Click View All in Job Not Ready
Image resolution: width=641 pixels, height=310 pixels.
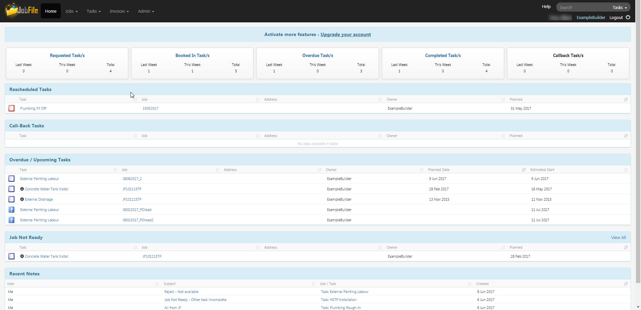618,237
